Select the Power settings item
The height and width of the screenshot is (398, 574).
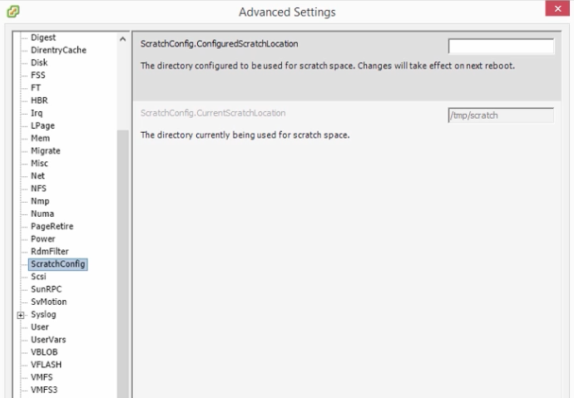(42, 238)
